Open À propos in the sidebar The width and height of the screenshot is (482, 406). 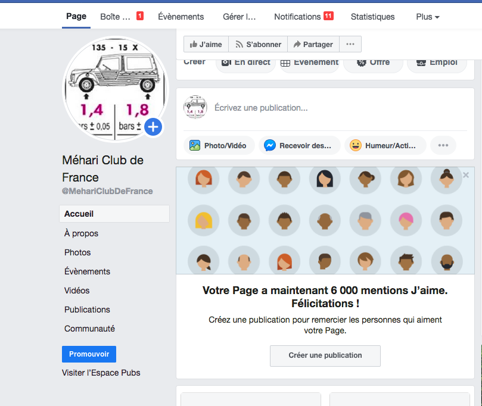click(x=81, y=233)
